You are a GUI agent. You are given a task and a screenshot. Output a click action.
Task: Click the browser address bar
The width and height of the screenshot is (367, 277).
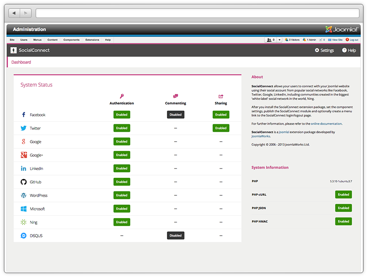tap(197, 13)
